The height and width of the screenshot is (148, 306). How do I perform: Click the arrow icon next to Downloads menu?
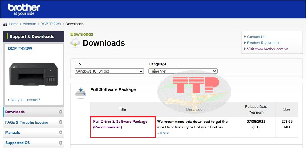tap(60, 112)
